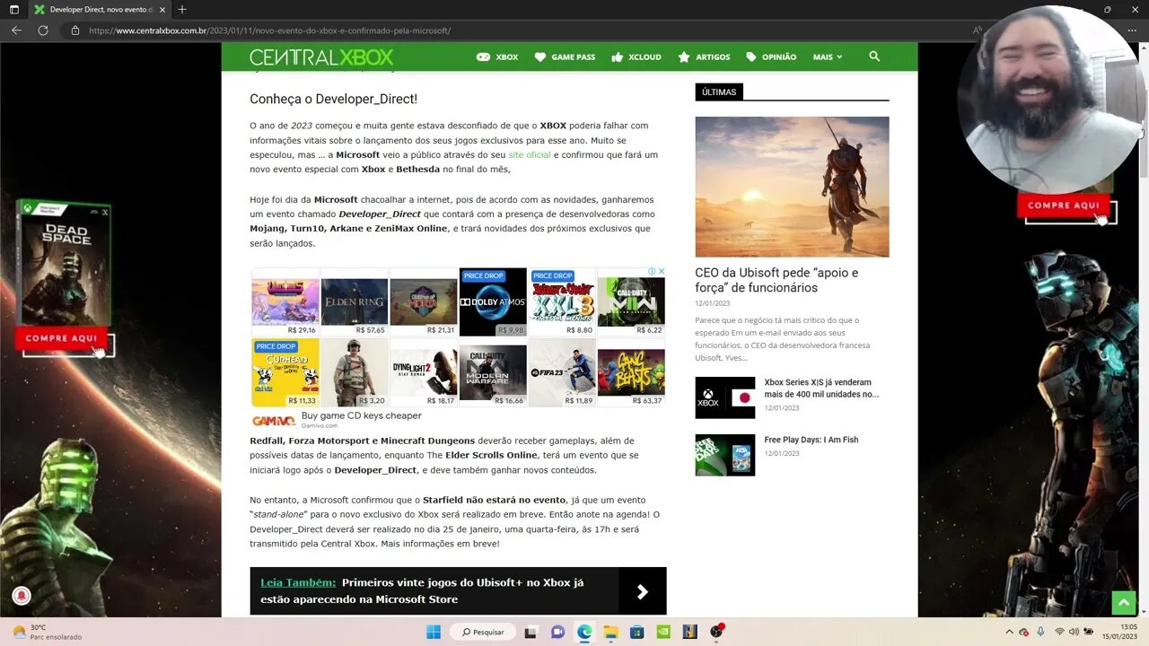Open the site search magnifier
Viewport: 1149px width, 646px height.
point(874,57)
